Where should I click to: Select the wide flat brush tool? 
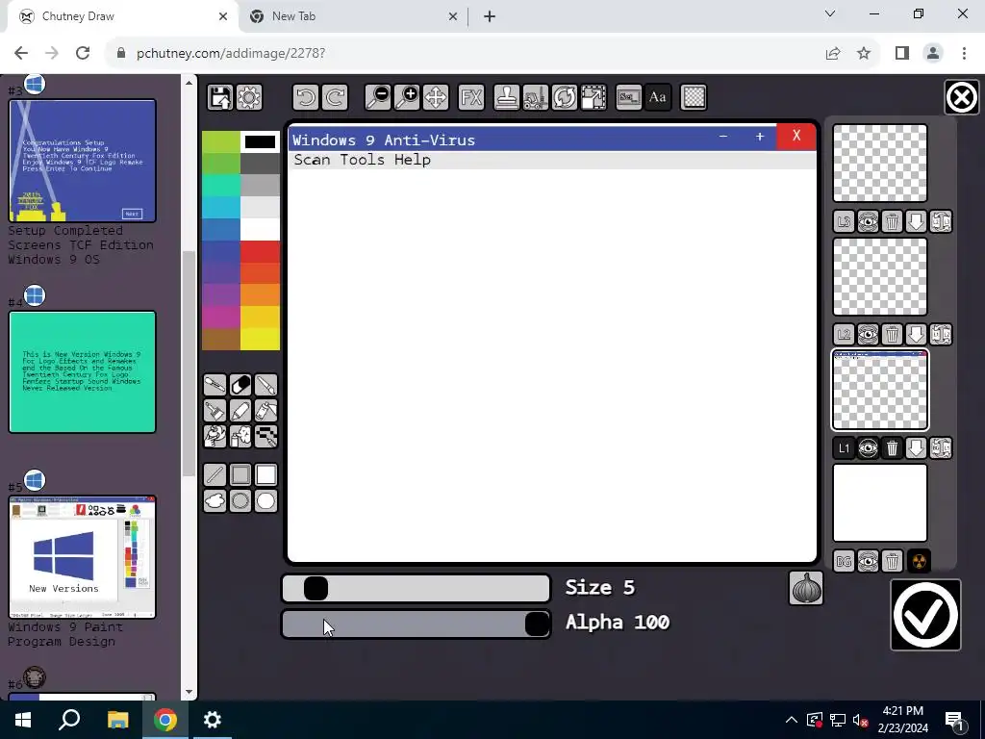pos(215,410)
